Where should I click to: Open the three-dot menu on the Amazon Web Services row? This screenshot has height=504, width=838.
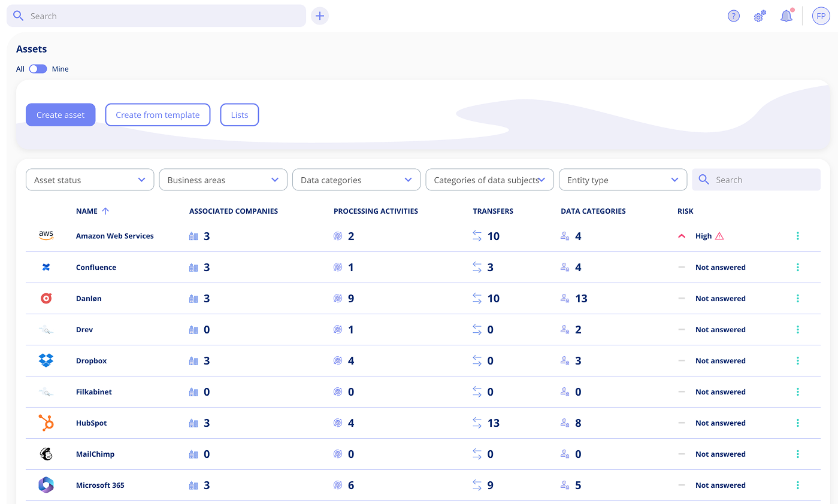click(798, 236)
